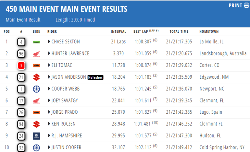Image resolution: width=250 pixels, height=152 pixels.
Task: Expand Joey Savatgy's disclosure triangle
Action: point(49,101)
